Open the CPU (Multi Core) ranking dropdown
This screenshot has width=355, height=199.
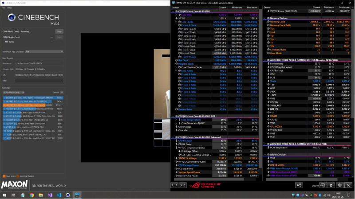coord(14,93)
